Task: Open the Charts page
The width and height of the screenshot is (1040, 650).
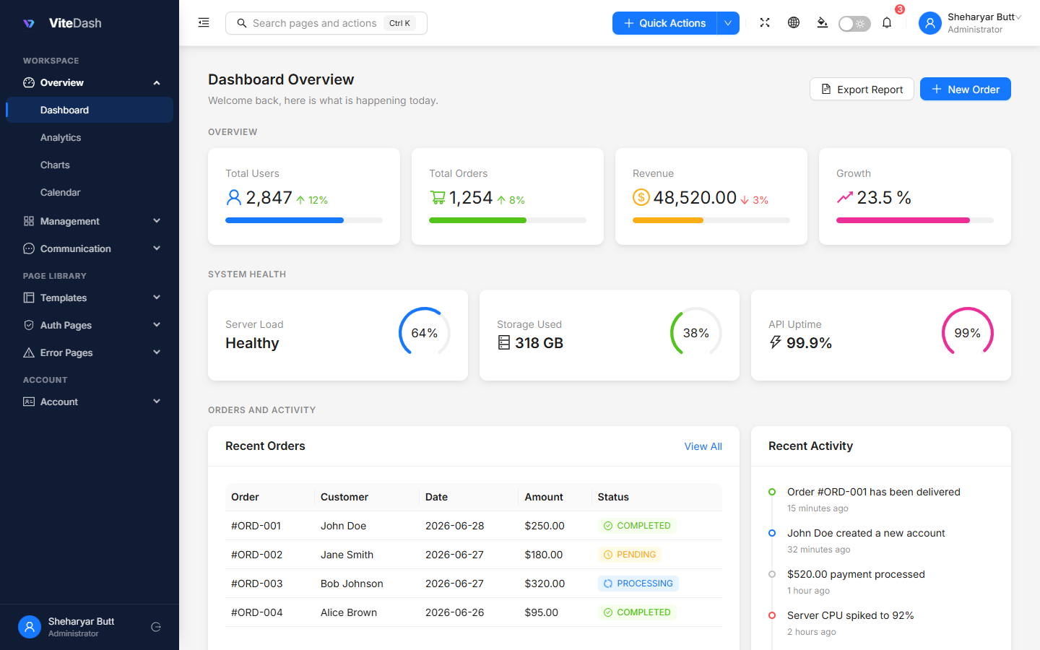Action: pyautogui.click(x=90, y=165)
